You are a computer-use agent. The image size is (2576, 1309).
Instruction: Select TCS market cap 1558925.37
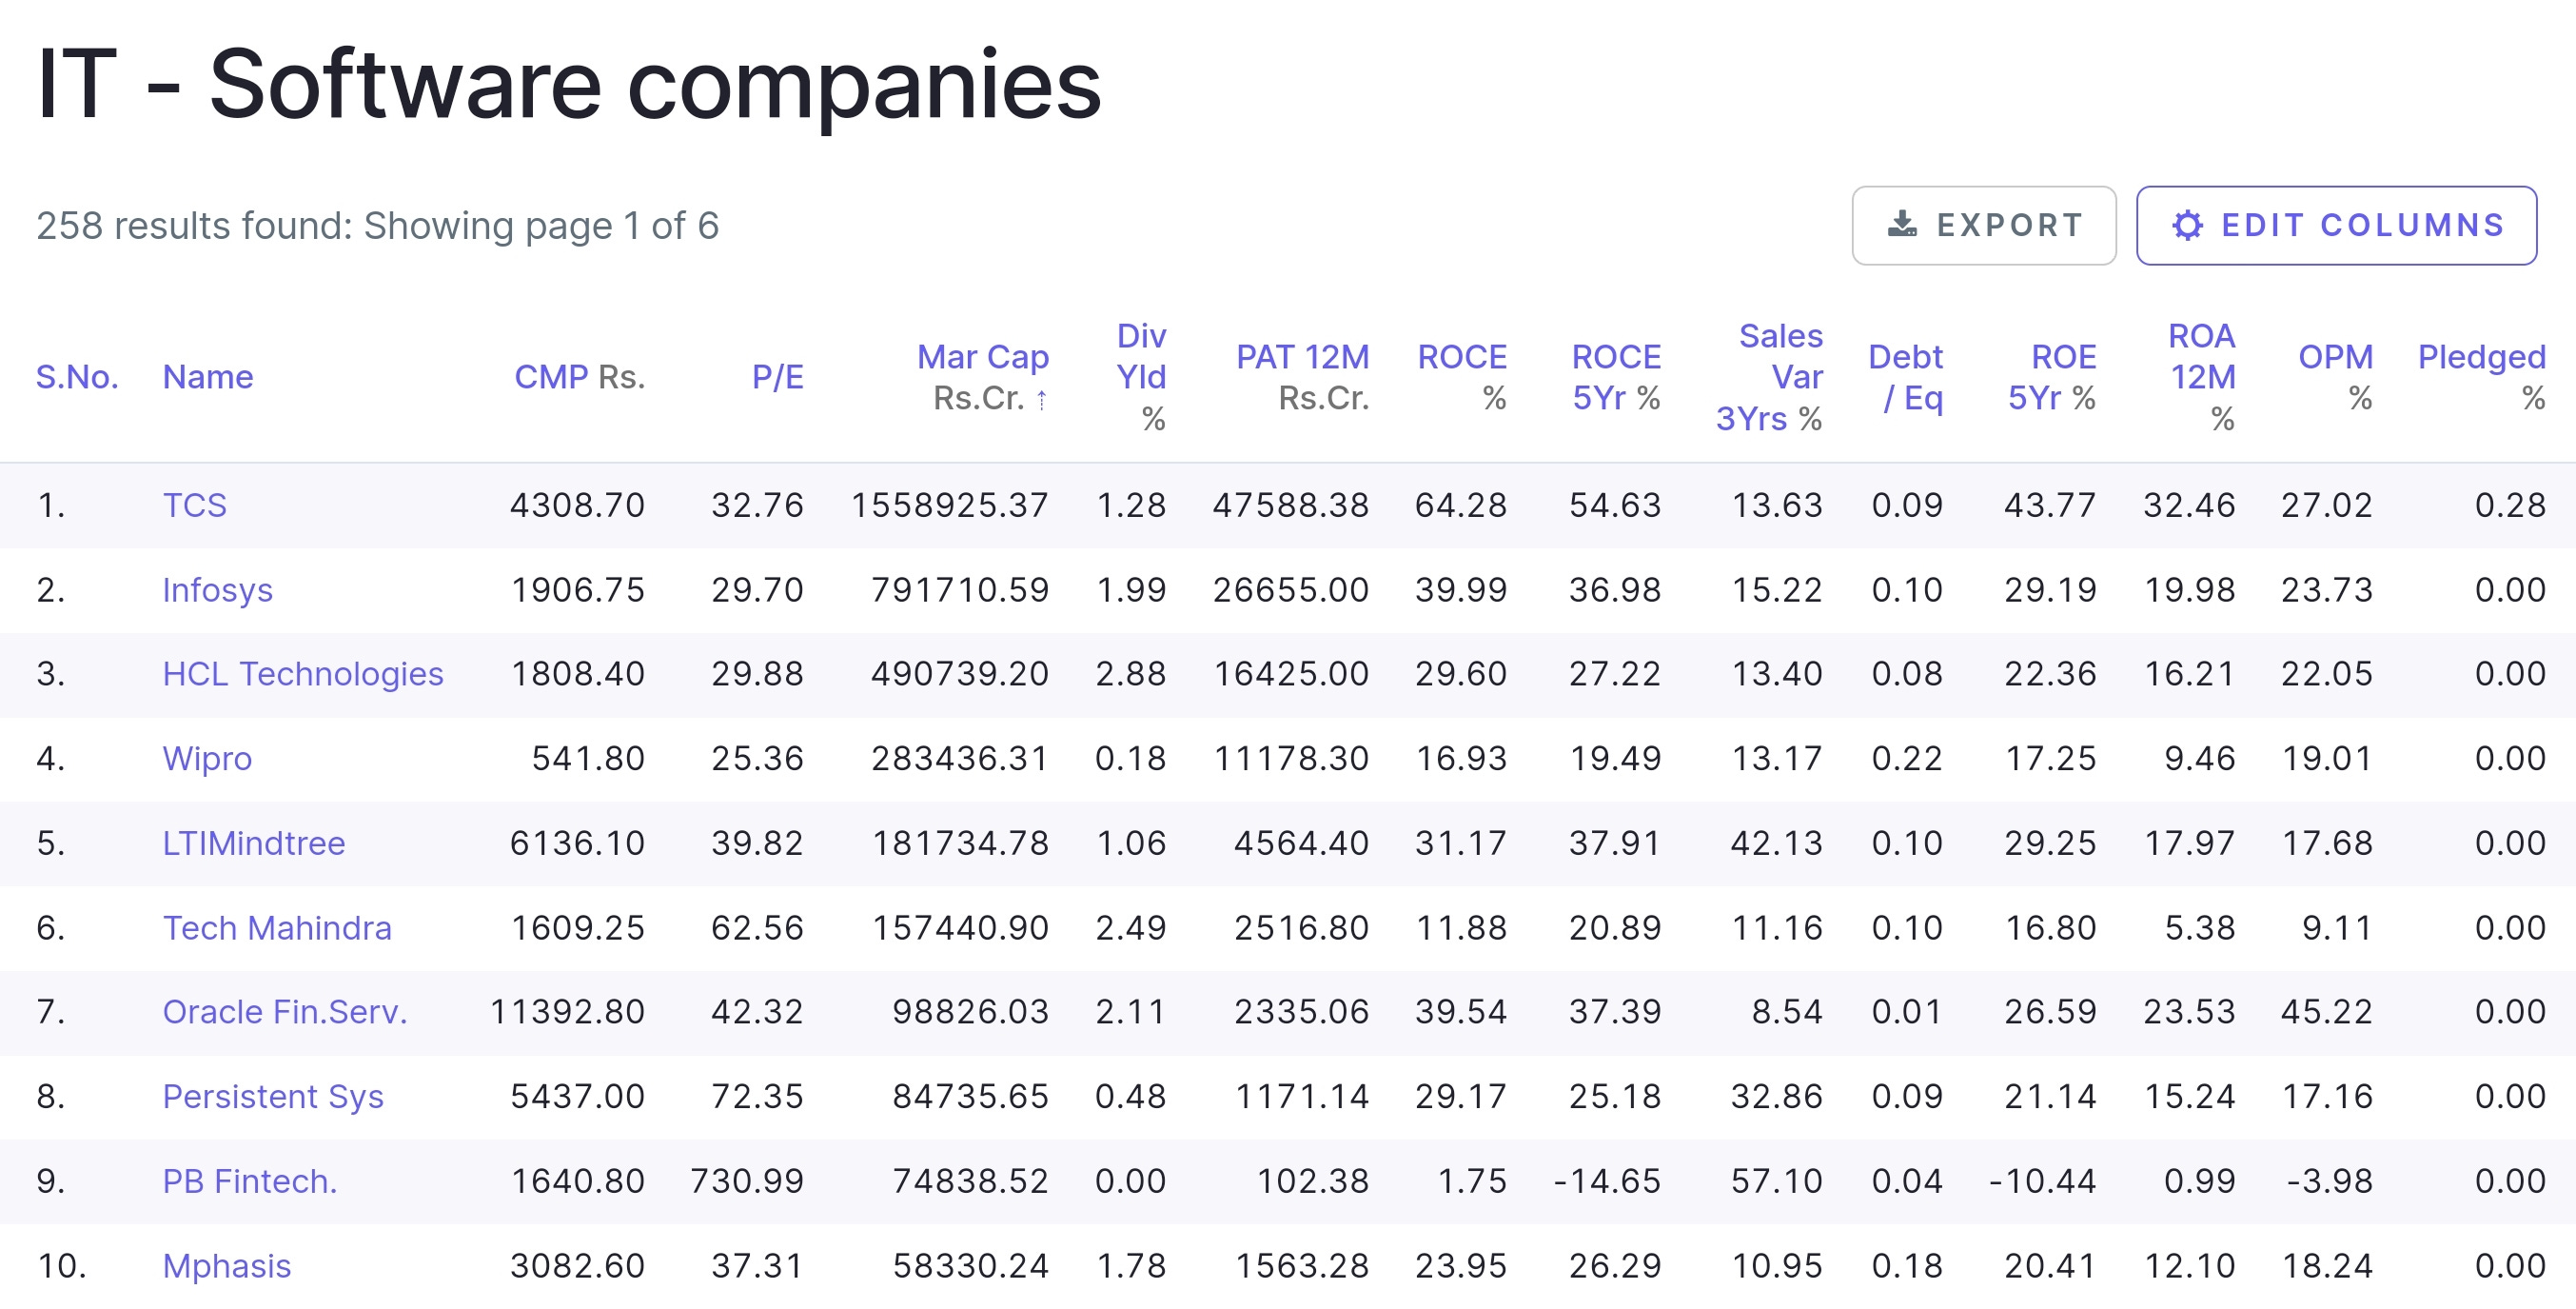pyautogui.click(x=950, y=505)
